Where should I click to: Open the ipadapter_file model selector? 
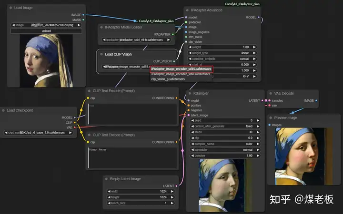point(136,40)
